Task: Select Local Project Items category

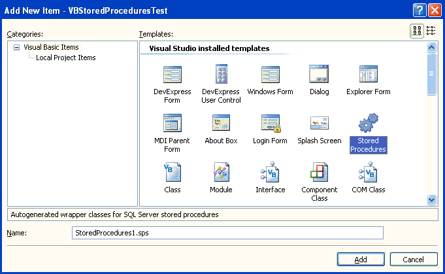Action: coord(66,58)
